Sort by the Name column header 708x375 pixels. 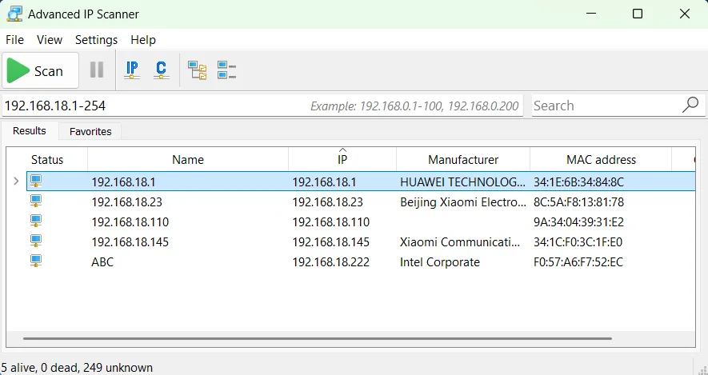pyautogui.click(x=188, y=159)
